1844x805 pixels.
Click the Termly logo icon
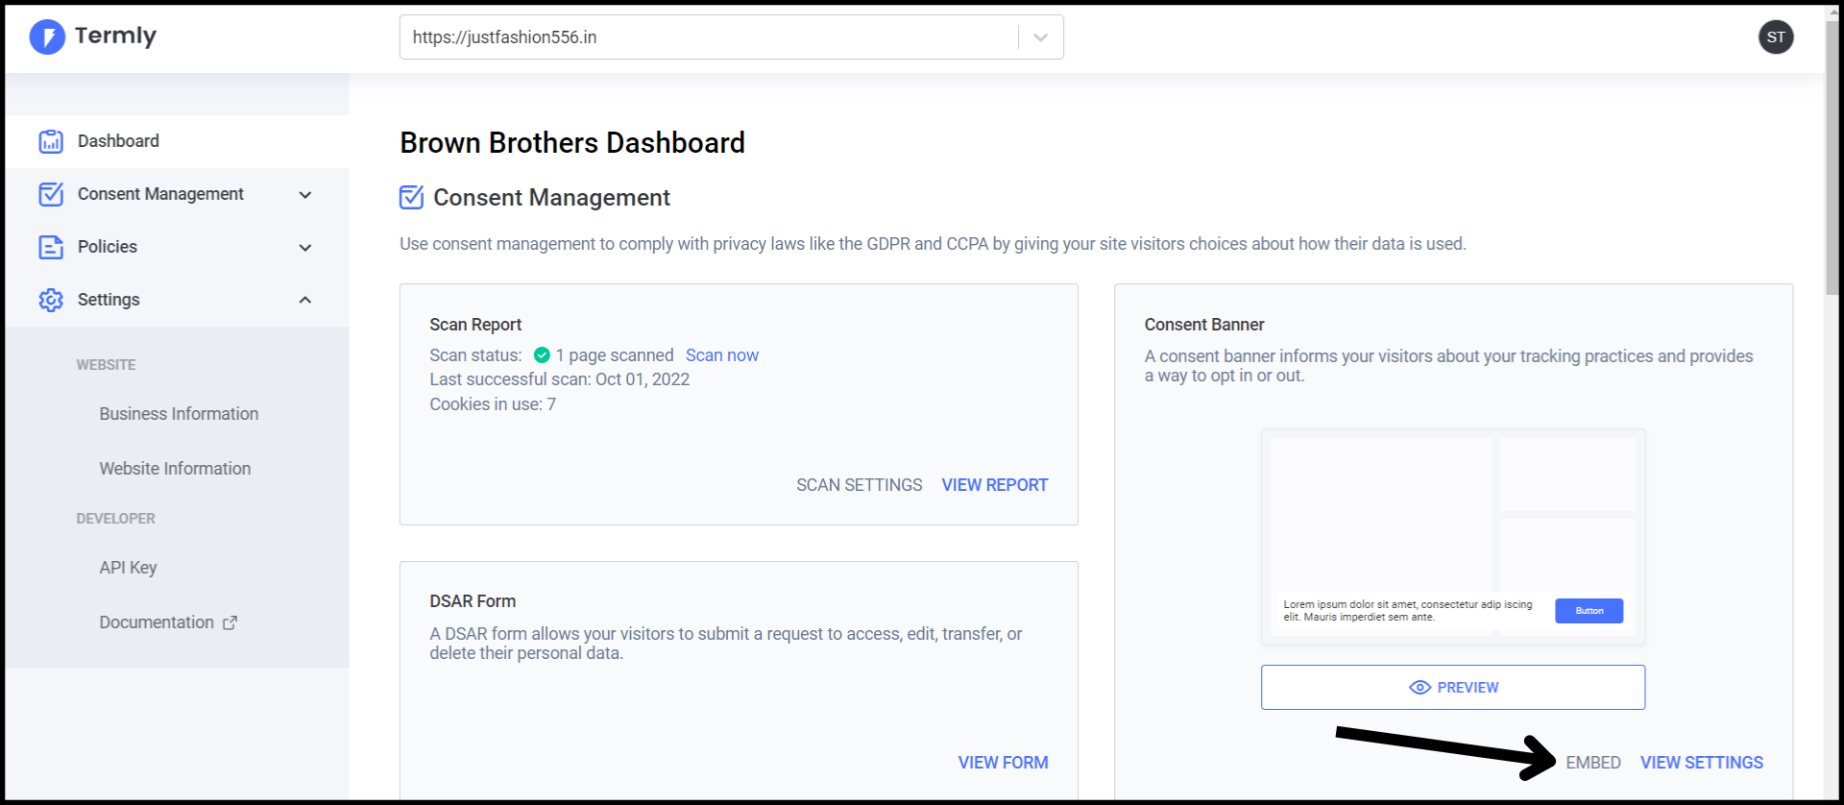pos(47,37)
